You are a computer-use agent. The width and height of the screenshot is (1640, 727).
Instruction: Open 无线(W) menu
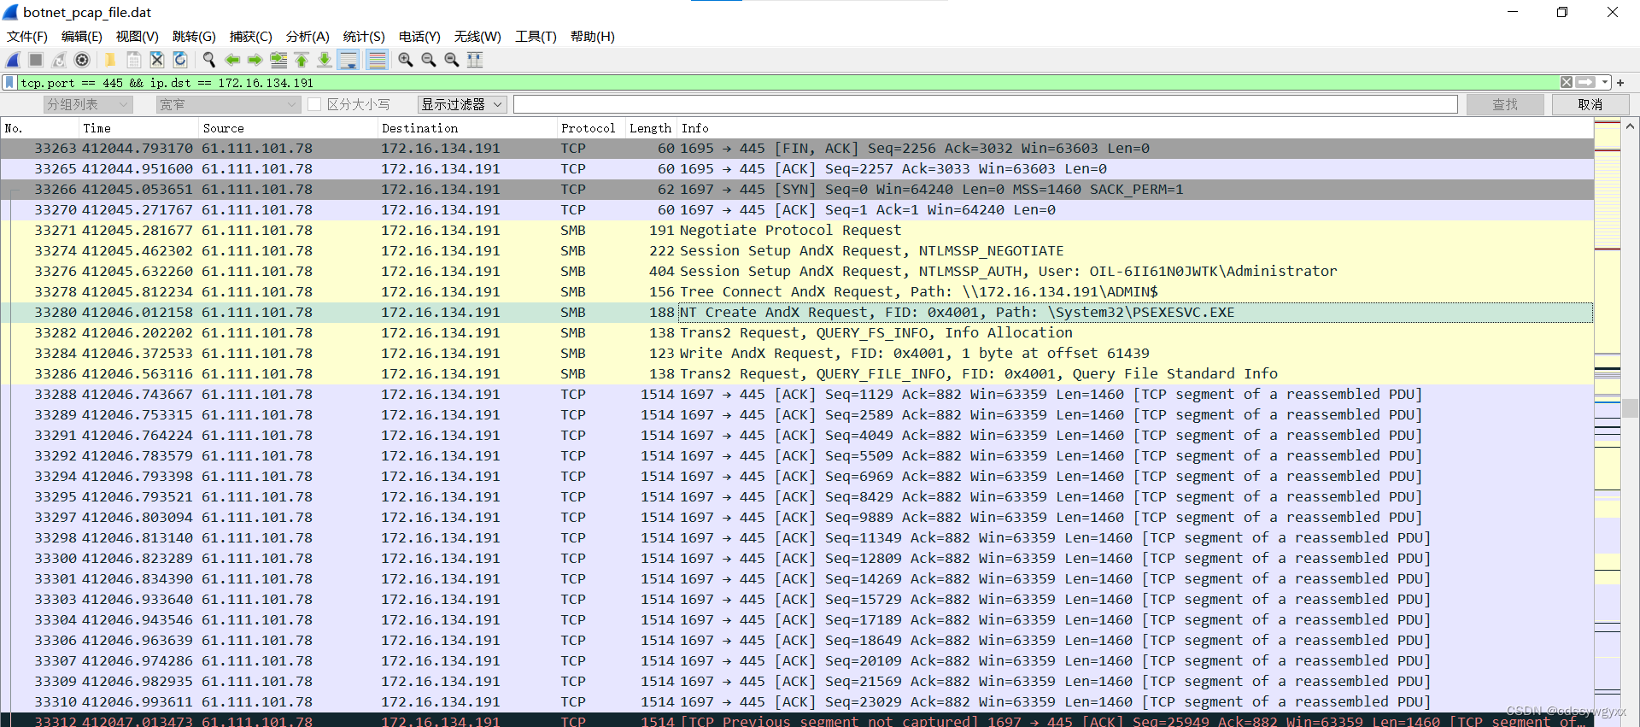[x=477, y=37]
